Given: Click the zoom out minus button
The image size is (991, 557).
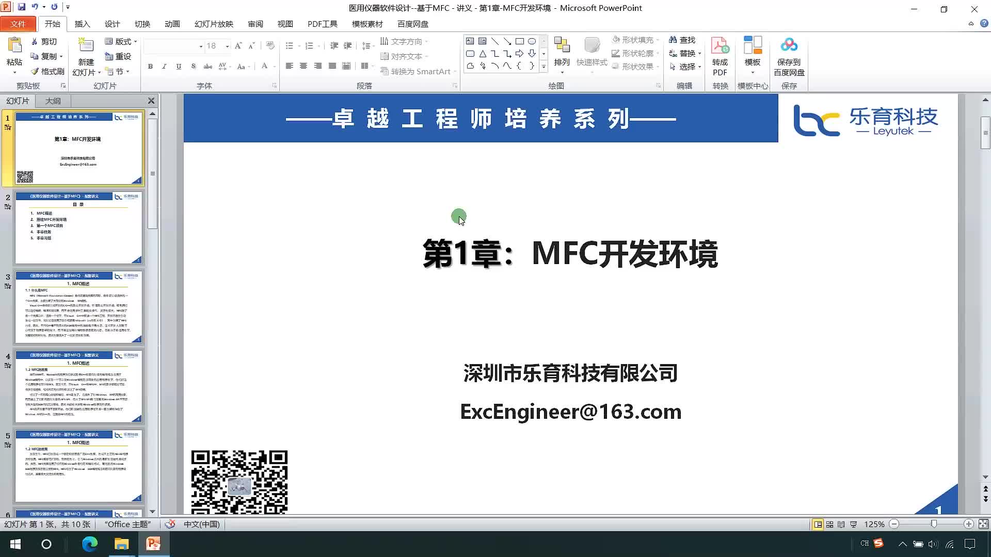Looking at the screenshot, I should 894,524.
